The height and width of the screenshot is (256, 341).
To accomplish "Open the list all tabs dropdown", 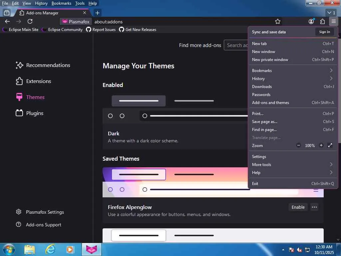I will (331, 13).
